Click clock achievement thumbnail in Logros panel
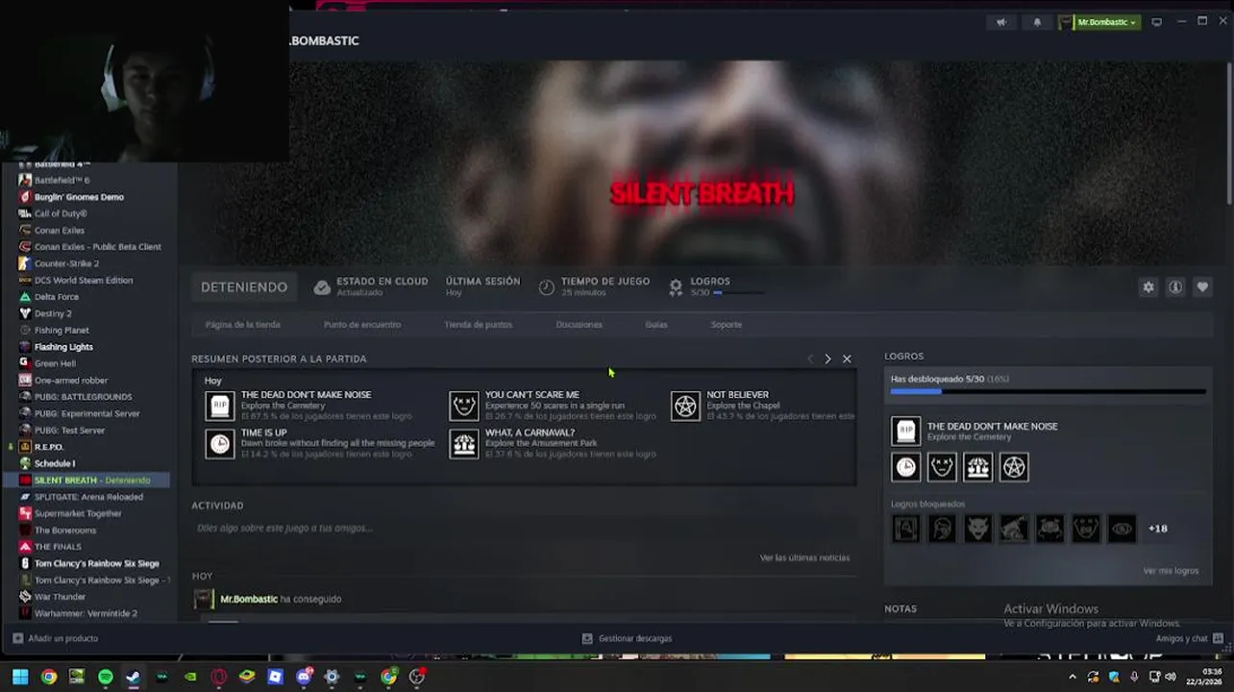The image size is (1234, 692). 906,467
